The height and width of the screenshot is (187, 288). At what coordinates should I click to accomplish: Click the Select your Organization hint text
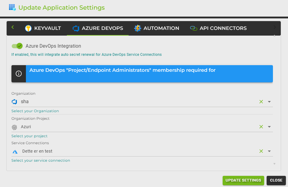[x=35, y=111]
